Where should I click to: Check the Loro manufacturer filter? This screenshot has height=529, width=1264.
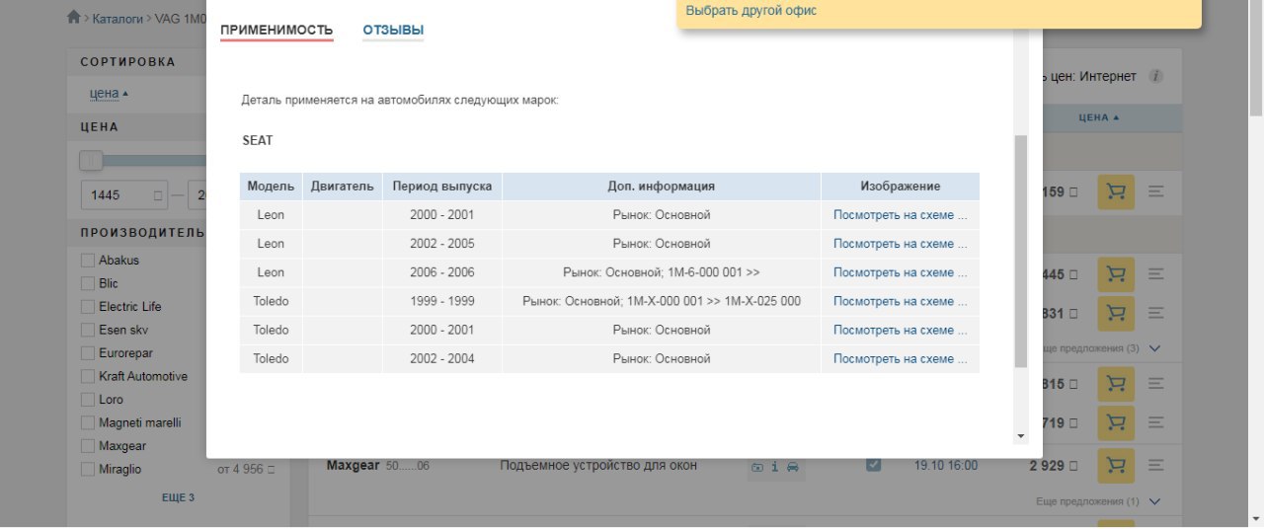(x=88, y=400)
